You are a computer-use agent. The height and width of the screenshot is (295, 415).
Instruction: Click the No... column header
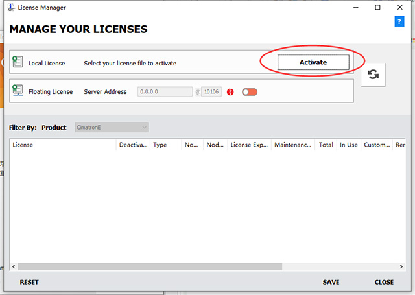[193, 145]
